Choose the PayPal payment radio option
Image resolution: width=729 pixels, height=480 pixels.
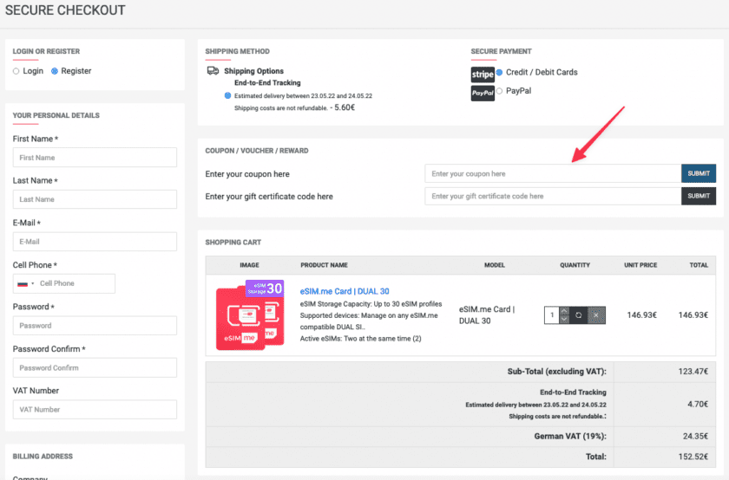pyautogui.click(x=499, y=91)
